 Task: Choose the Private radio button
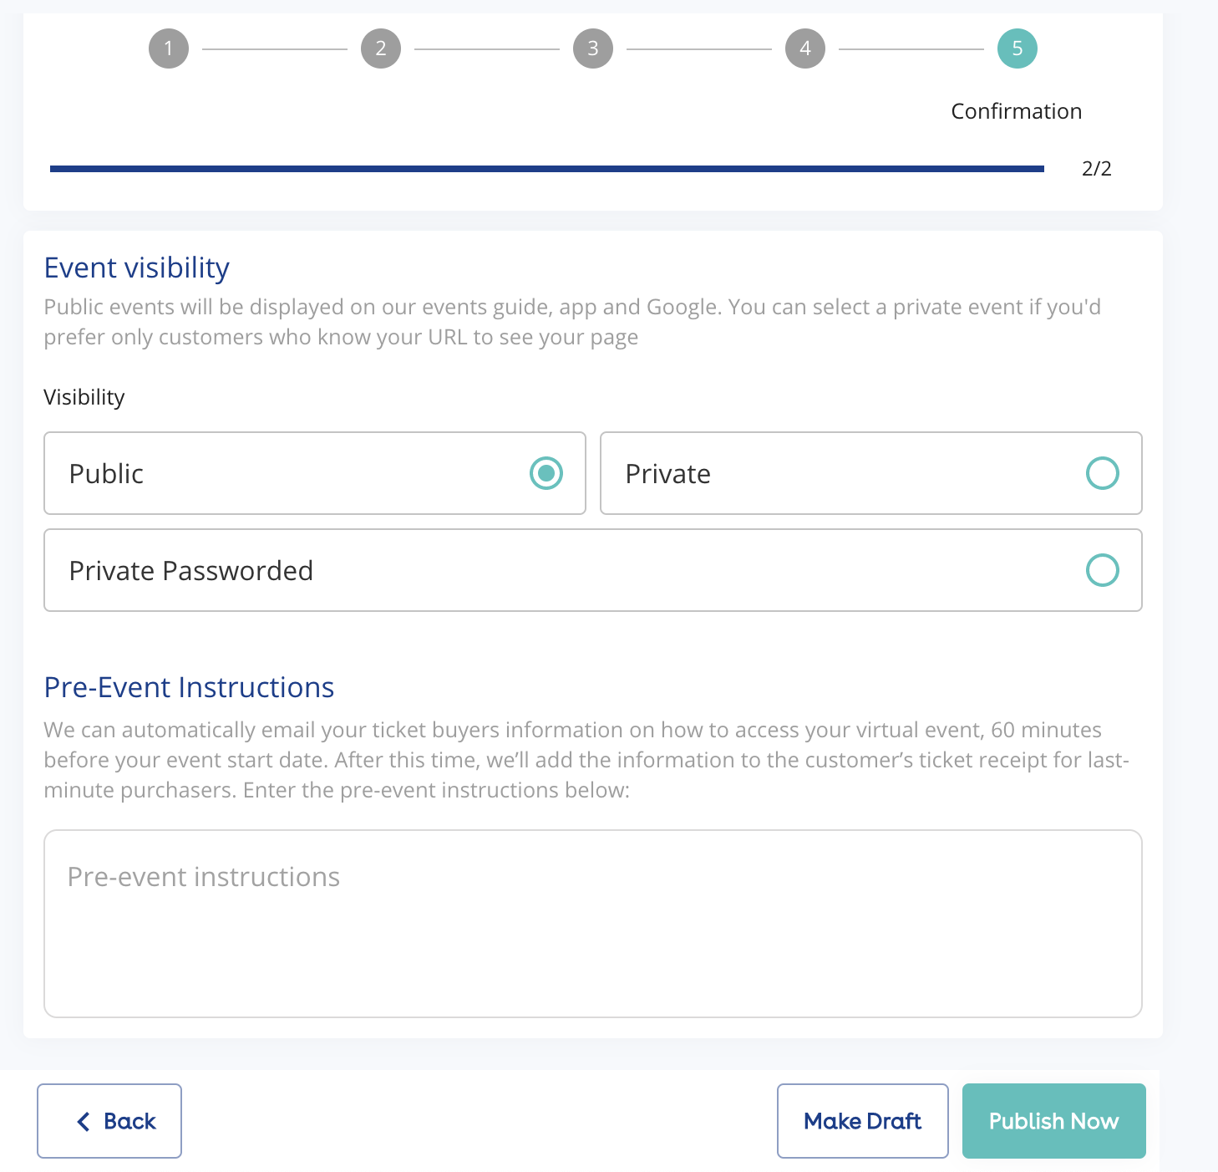[x=1102, y=473]
